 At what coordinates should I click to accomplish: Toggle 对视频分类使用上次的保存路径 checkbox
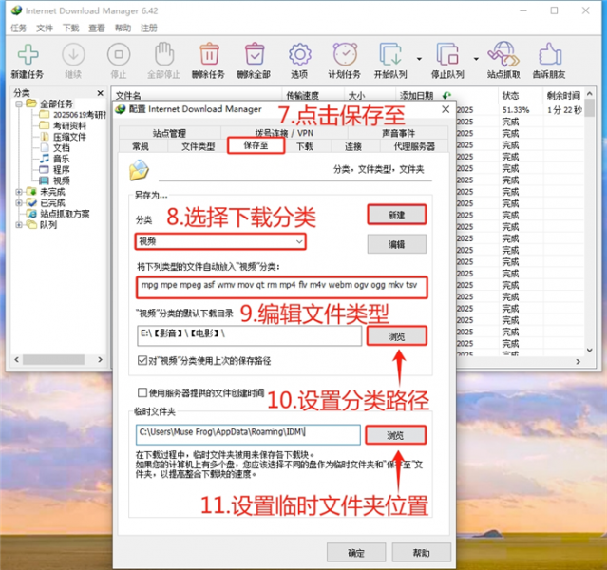coord(142,360)
